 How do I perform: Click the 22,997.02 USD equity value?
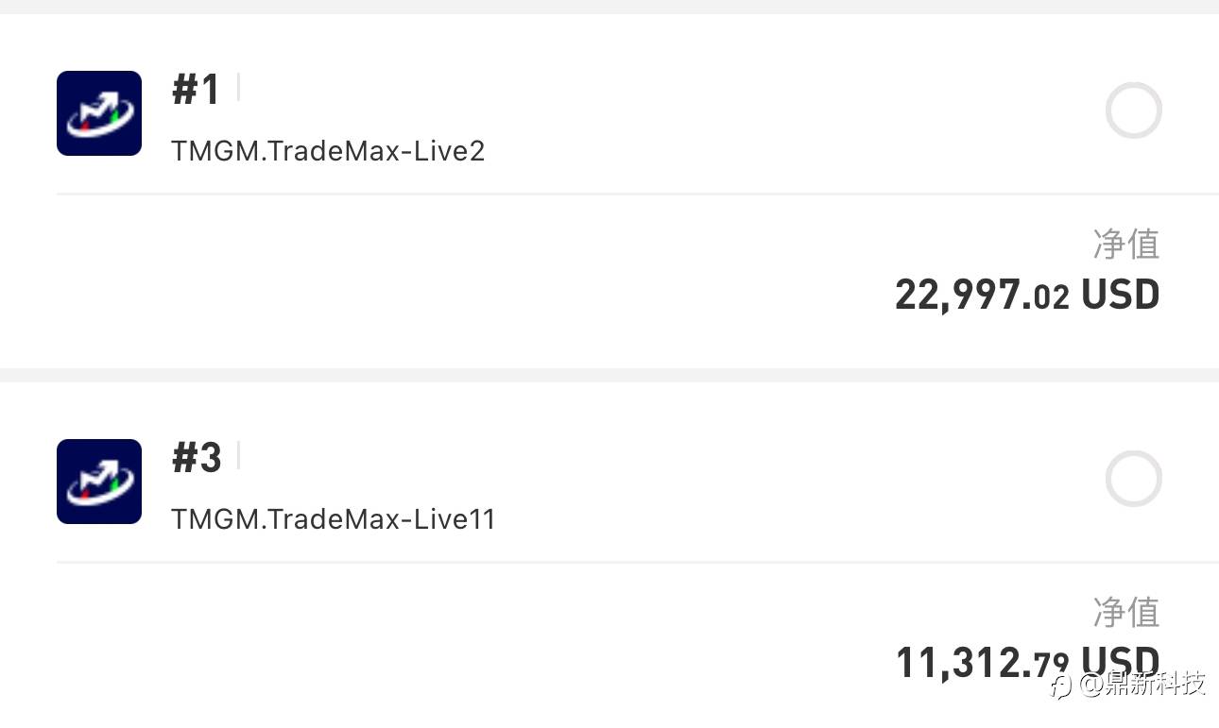coord(1027,296)
